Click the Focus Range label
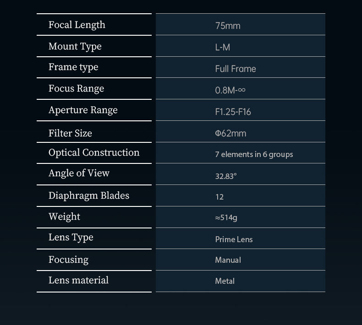The height and width of the screenshot is (325, 362). (77, 89)
